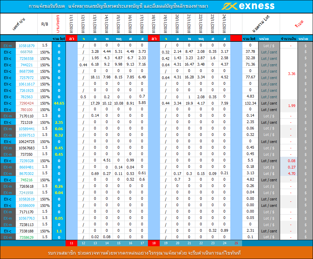Click the Exness logo in header
Screen dimensions: 313x259
[248, 6]
